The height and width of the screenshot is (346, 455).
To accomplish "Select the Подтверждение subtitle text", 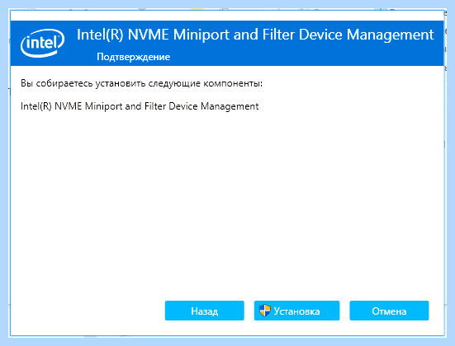I will pyautogui.click(x=133, y=57).
